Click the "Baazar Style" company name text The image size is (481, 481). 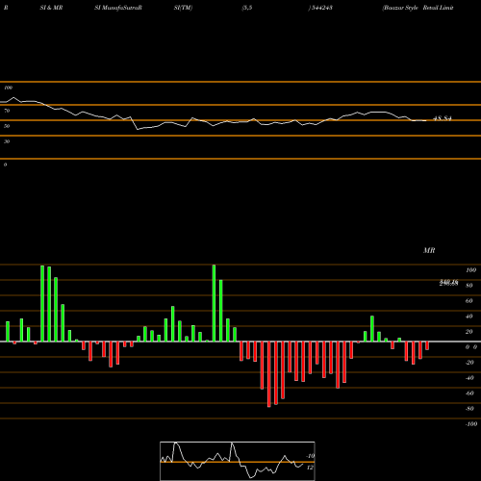pos(401,8)
